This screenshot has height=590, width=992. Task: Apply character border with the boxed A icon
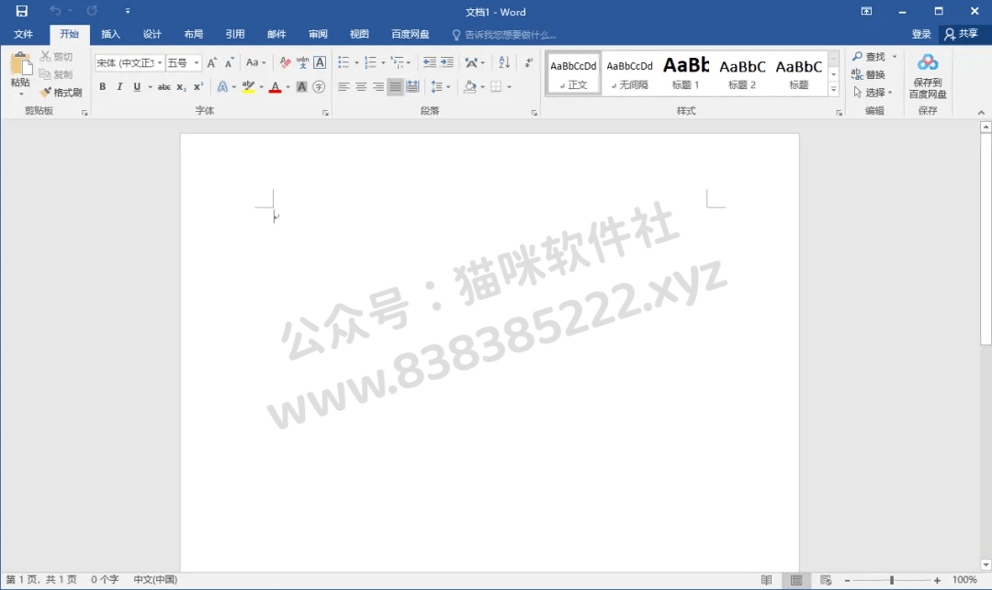tap(320, 62)
